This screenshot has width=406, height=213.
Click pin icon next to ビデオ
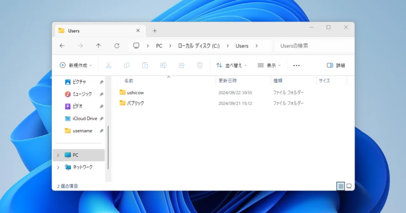pos(101,106)
